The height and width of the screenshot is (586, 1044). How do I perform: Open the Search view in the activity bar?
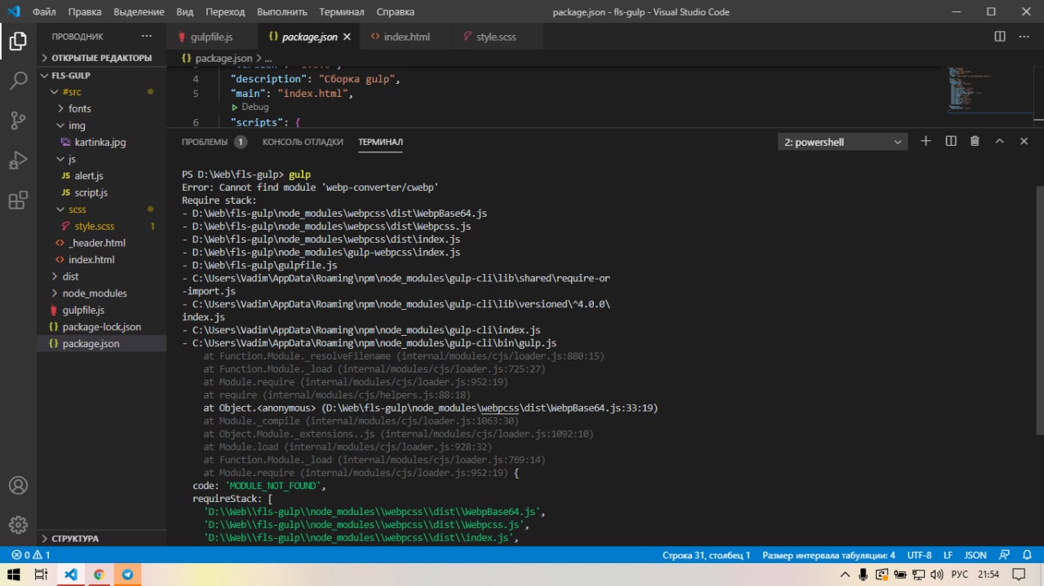18,81
